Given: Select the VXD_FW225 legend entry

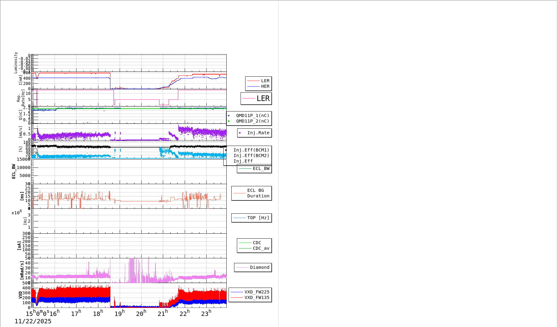Looking at the screenshot, I should (x=257, y=292).
